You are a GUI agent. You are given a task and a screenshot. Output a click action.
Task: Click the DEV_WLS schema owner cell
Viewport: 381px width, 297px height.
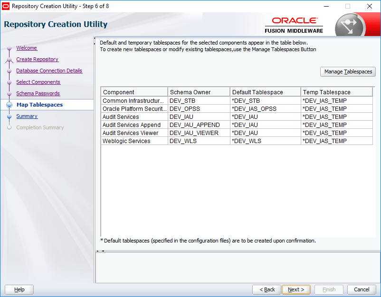pyautogui.click(x=199, y=141)
